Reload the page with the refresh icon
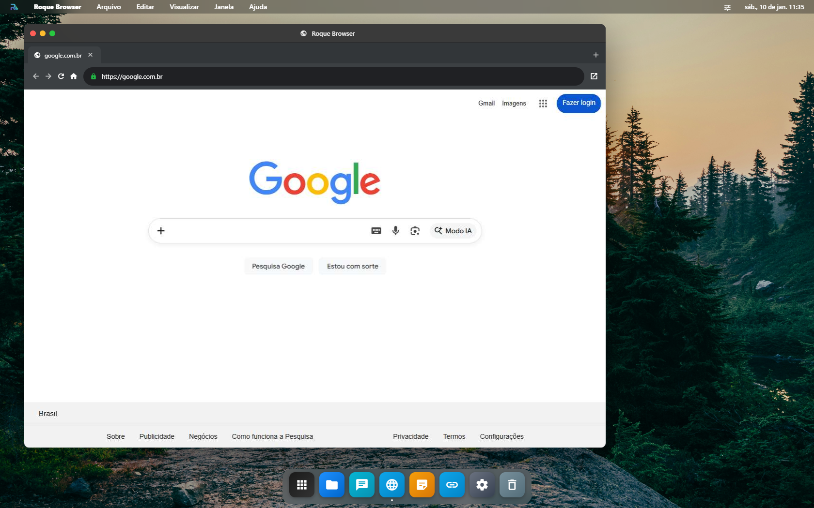The height and width of the screenshot is (508, 814). tap(61, 76)
